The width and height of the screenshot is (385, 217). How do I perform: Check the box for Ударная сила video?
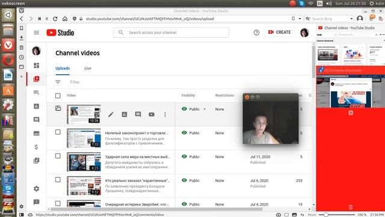tap(58, 156)
